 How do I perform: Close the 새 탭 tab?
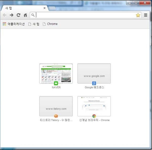(x=45, y=8)
